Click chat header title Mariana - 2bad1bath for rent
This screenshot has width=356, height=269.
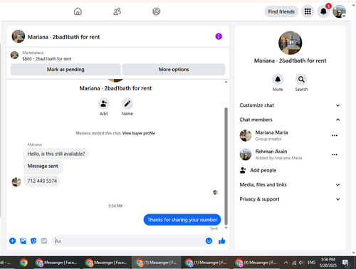63,37
